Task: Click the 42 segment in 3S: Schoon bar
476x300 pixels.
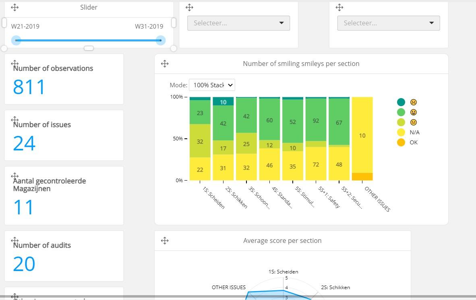Action: point(246,115)
